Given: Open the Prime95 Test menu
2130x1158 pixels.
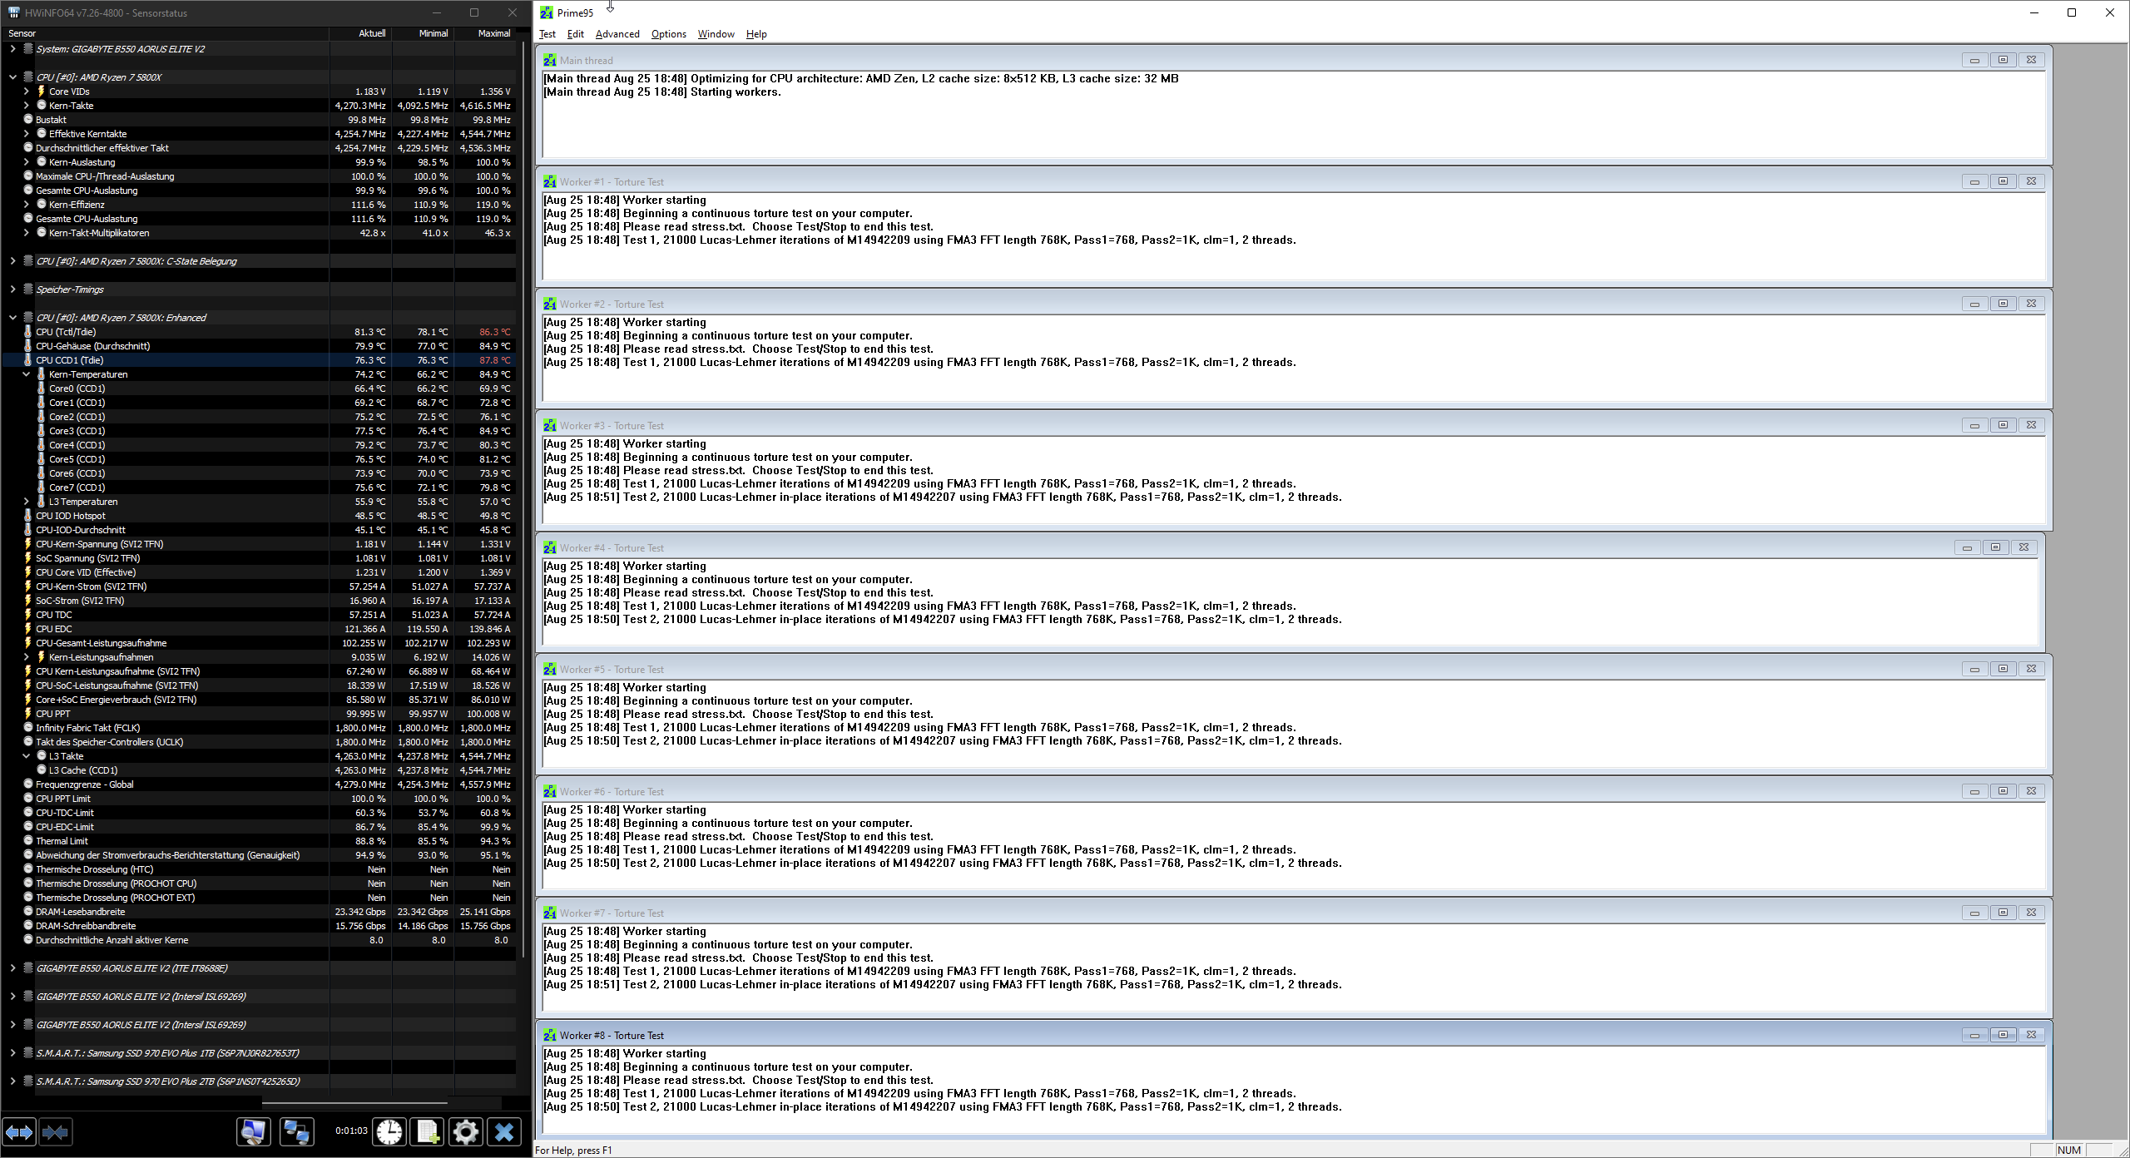Looking at the screenshot, I should [x=547, y=34].
